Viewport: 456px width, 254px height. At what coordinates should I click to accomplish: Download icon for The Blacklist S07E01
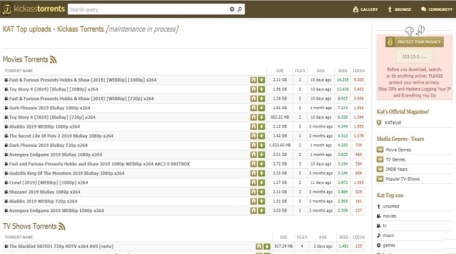tap(267, 246)
